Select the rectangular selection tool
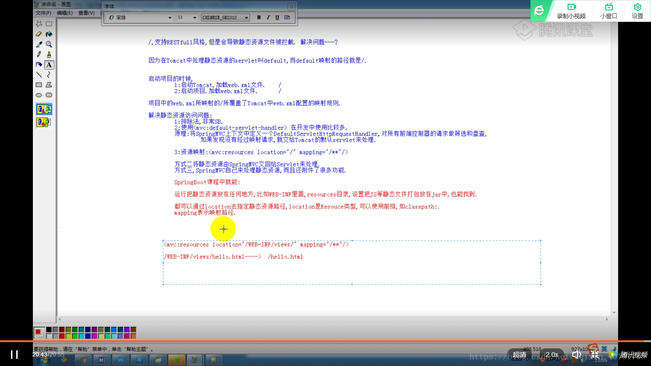The image size is (651, 366). click(49, 24)
